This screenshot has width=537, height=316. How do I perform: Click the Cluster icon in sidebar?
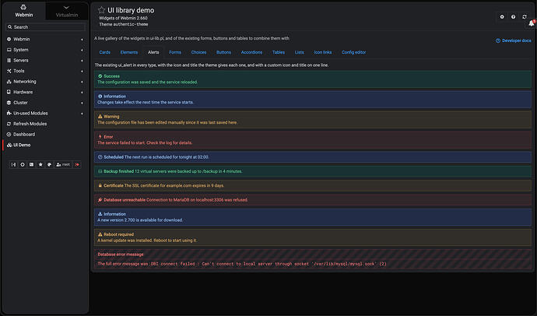pyautogui.click(x=9, y=103)
